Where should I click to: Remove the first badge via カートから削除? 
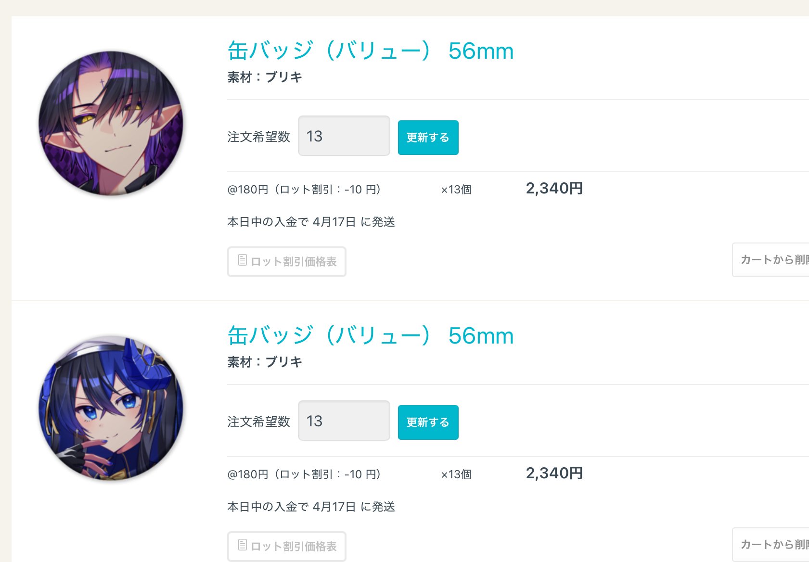(770, 260)
